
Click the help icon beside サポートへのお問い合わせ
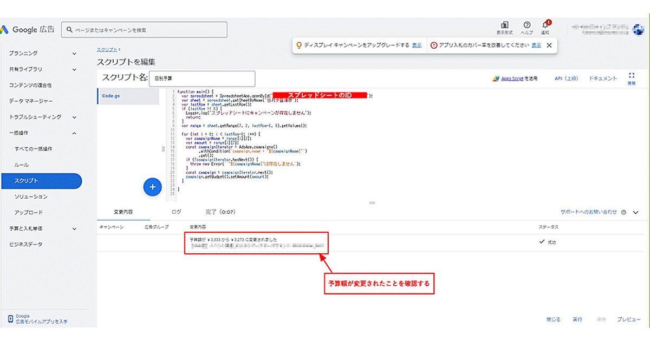click(624, 212)
